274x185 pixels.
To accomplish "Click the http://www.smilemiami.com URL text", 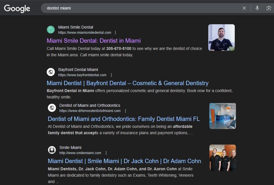I will click(80, 153).
